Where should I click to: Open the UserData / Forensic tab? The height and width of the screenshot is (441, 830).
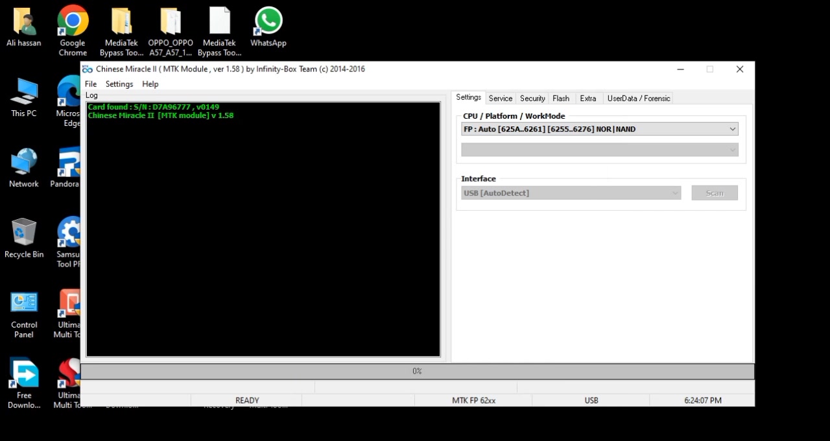pos(639,98)
